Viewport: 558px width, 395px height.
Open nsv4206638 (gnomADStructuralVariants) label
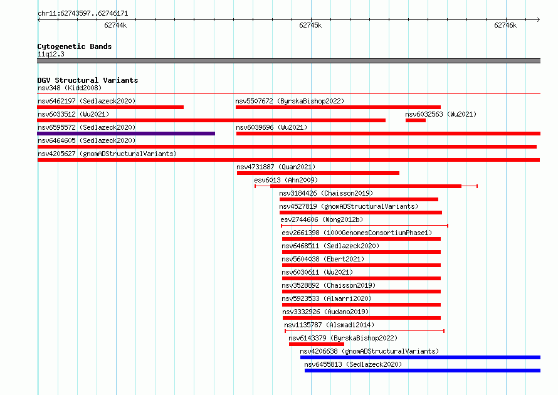(369, 351)
